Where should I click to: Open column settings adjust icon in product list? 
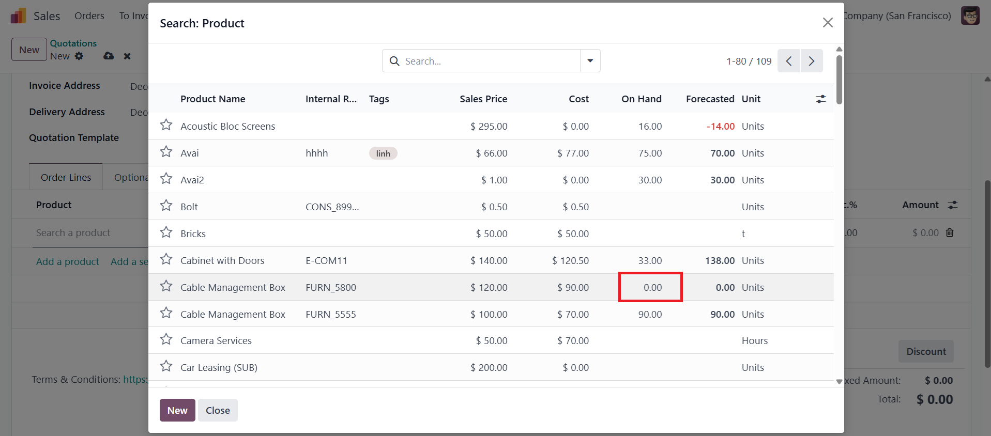pos(820,99)
